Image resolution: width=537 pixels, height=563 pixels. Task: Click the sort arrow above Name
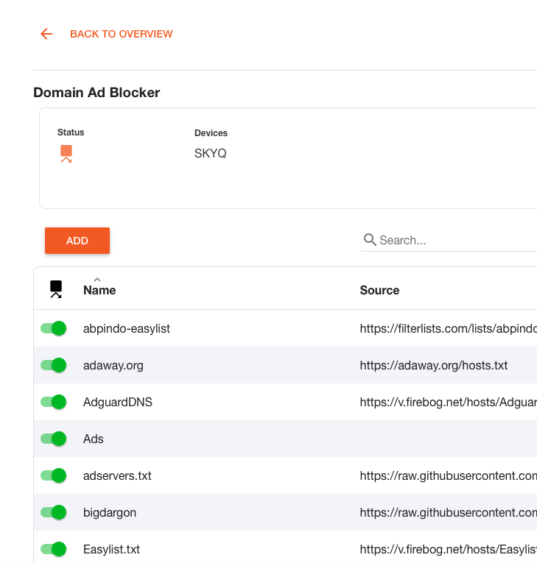point(97,279)
